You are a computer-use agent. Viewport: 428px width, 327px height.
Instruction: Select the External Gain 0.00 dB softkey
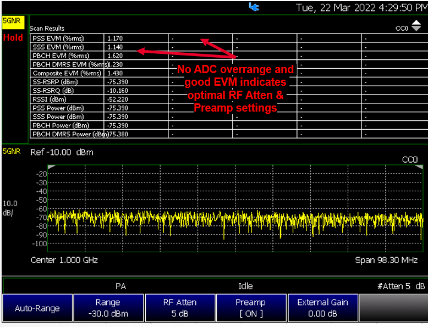[322, 308]
